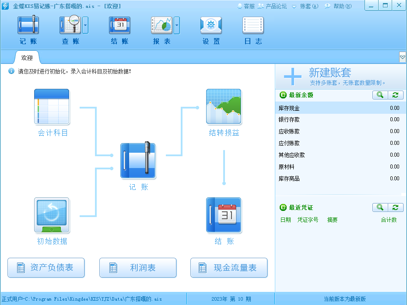Open the 设置 gear toolbar icon
This screenshot has width=407, height=305.
pyautogui.click(x=211, y=25)
